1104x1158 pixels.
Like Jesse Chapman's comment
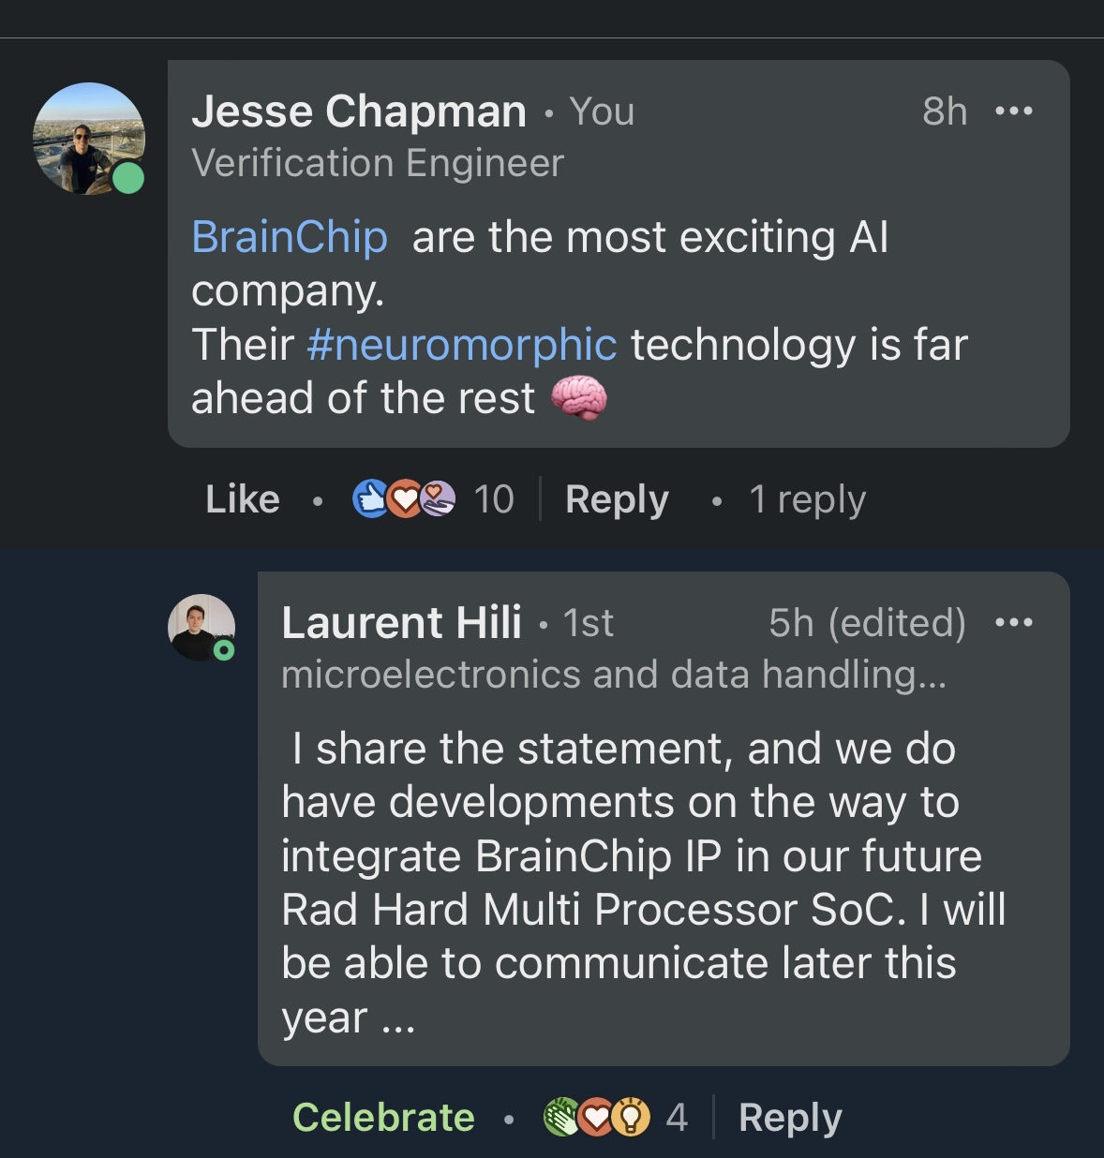click(x=243, y=499)
